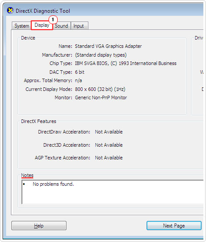Click the Generic Non-PnP Monitor value
The width and height of the screenshot is (206, 242).
click(101, 98)
